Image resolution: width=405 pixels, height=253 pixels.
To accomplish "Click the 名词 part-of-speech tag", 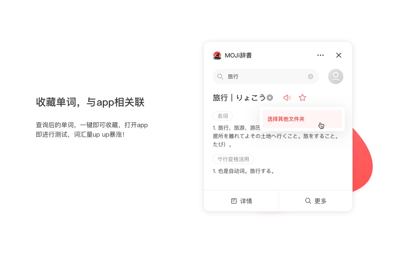I will [223, 116].
